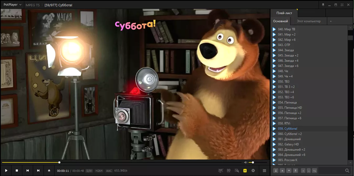Click the AAC audio codec label
The image size is (354, 176).
109,171
